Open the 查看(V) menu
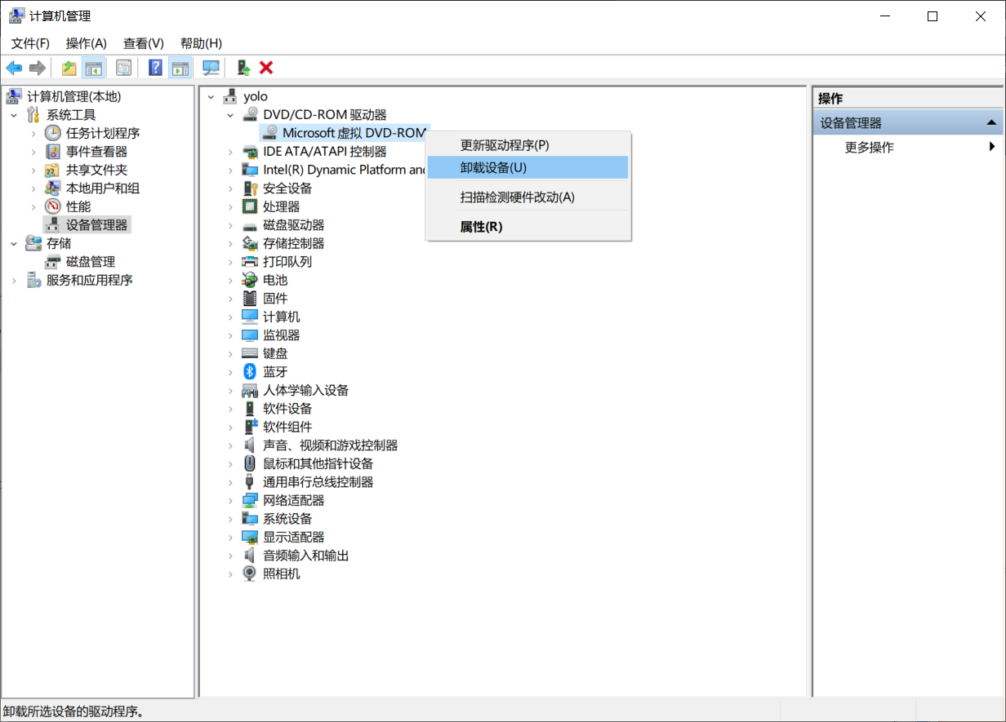The height and width of the screenshot is (722, 1006). click(144, 43)
